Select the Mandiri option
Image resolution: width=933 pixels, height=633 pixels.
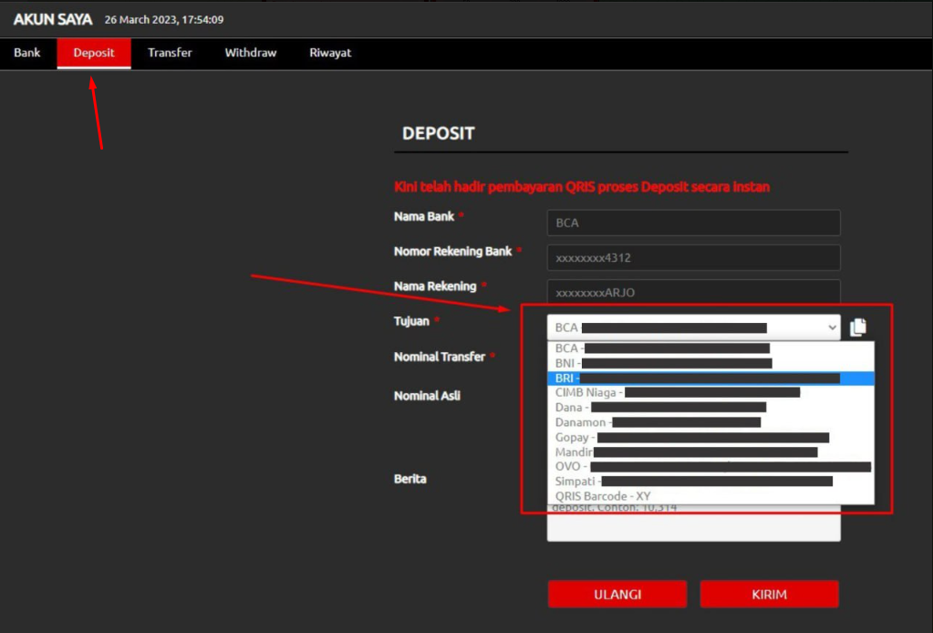575,451
